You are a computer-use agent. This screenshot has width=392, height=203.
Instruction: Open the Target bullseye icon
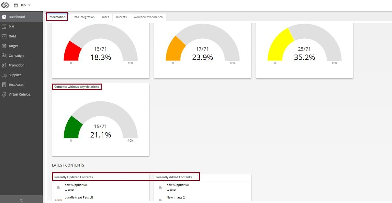coord(4,46)
